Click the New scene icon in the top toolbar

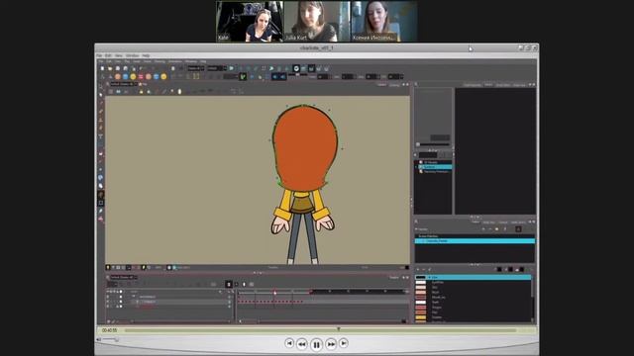pyautogui.click(x=102, y=68)
